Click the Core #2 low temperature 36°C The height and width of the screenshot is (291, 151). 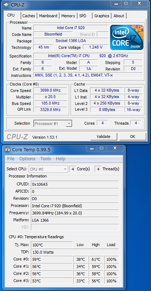[x=80, y=274]
